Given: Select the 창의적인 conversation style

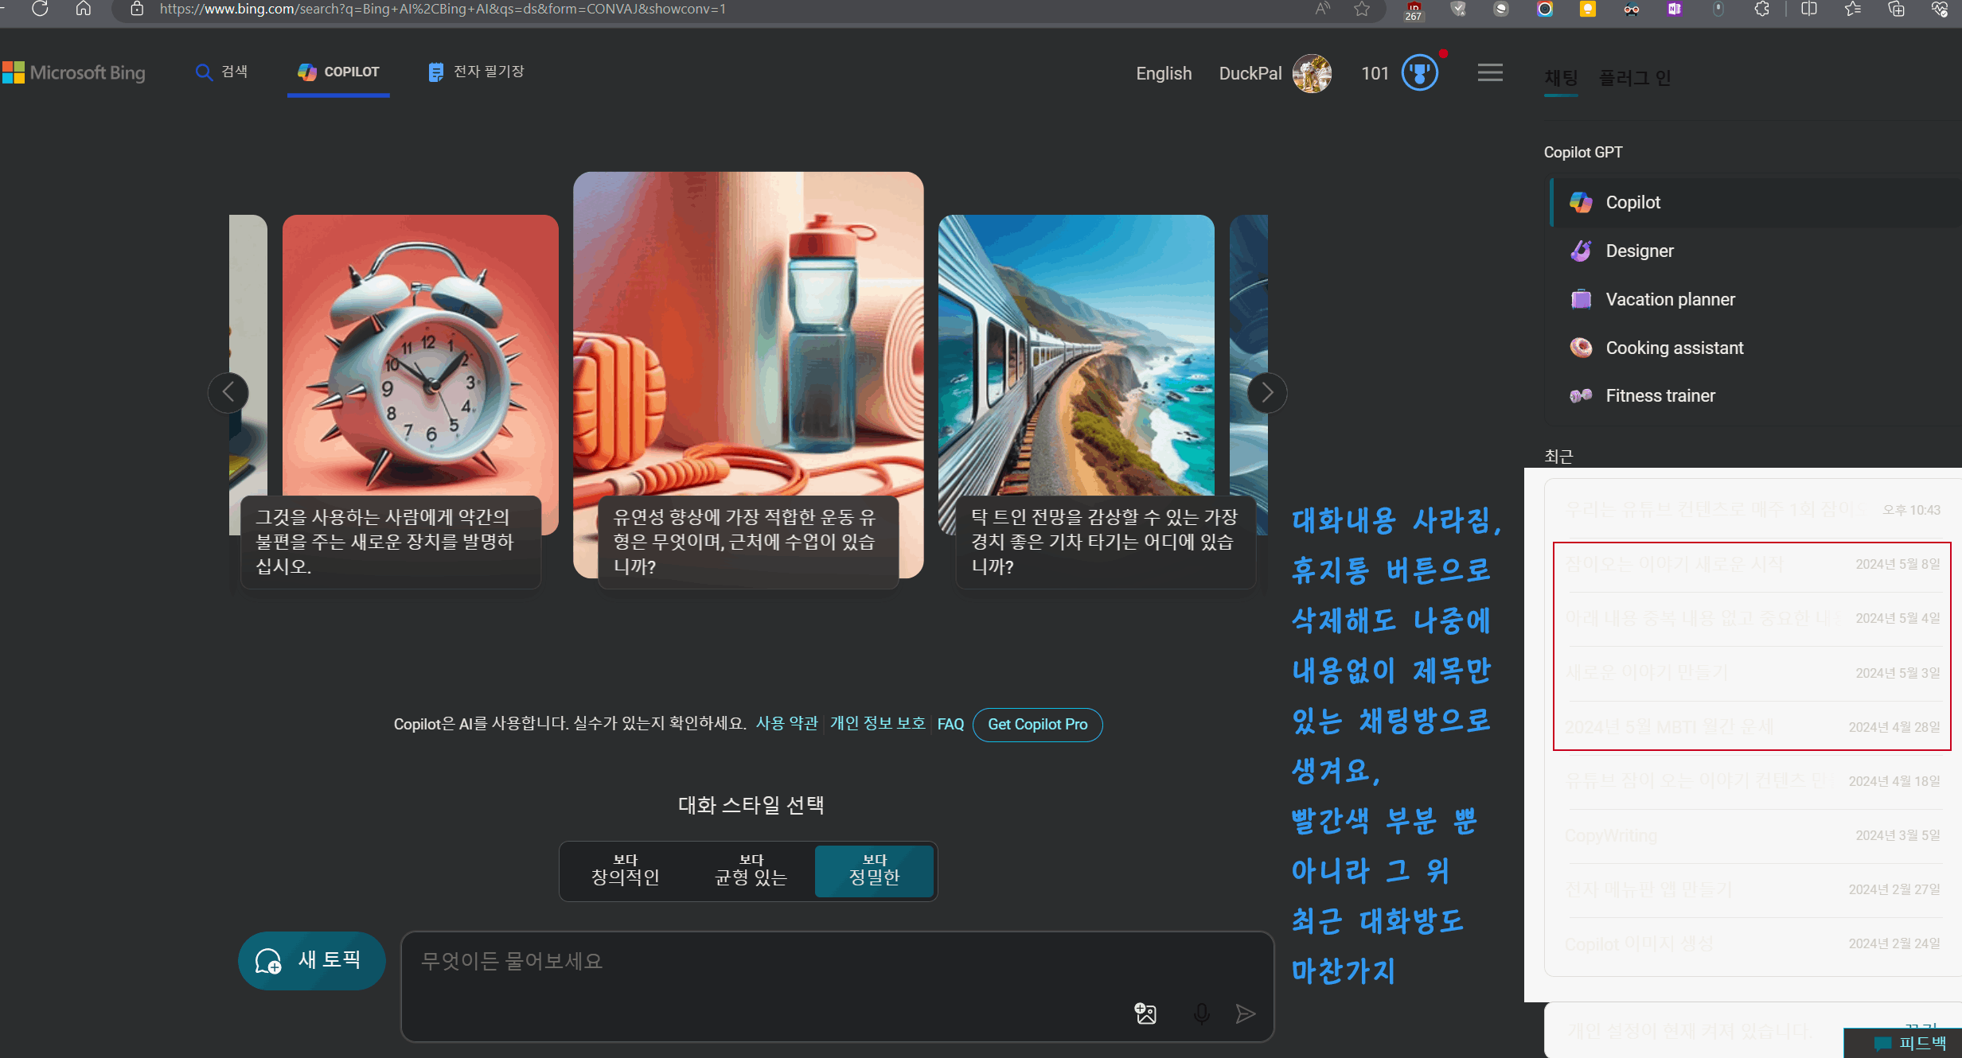Looking at the screenshot, I should [x=625, y=871].
